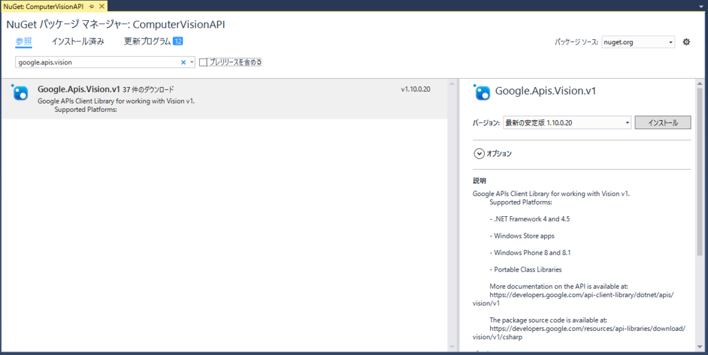Screen dimensions: 708x355
Task: Click the google.apis.vision search field
Action: coord(97,62)
